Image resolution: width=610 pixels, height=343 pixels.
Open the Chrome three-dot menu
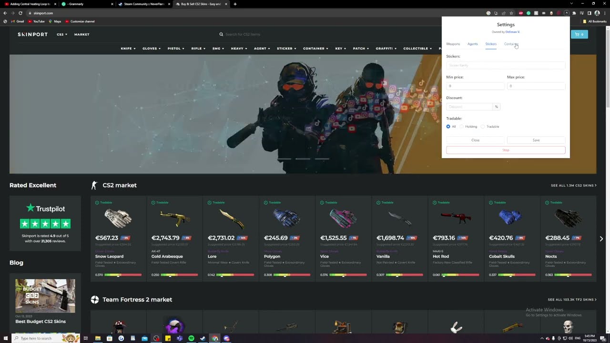pos(605,13)
